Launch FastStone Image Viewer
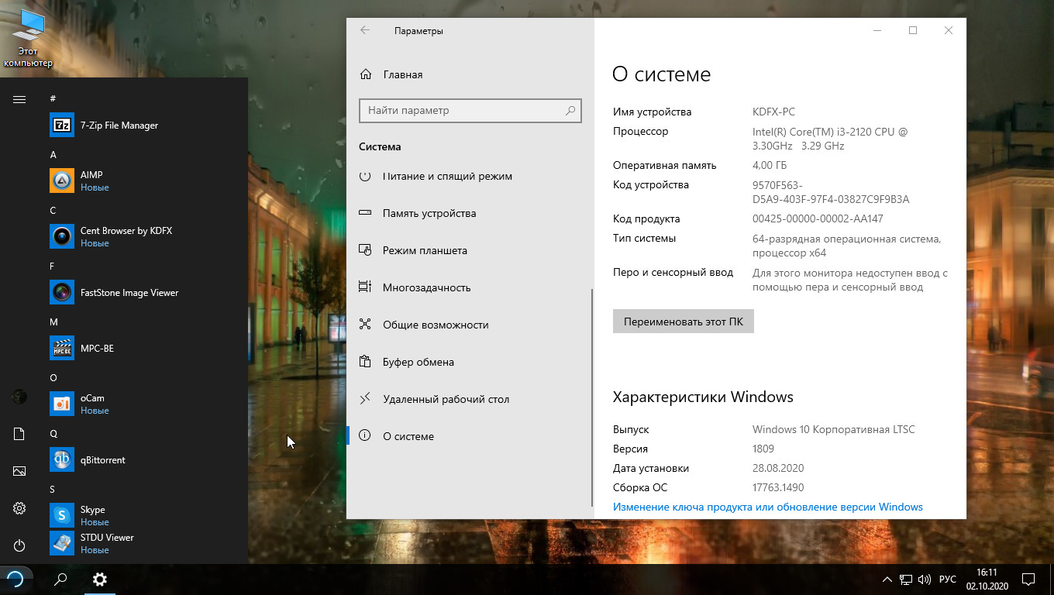1054x595 pixels. (129, 293)
